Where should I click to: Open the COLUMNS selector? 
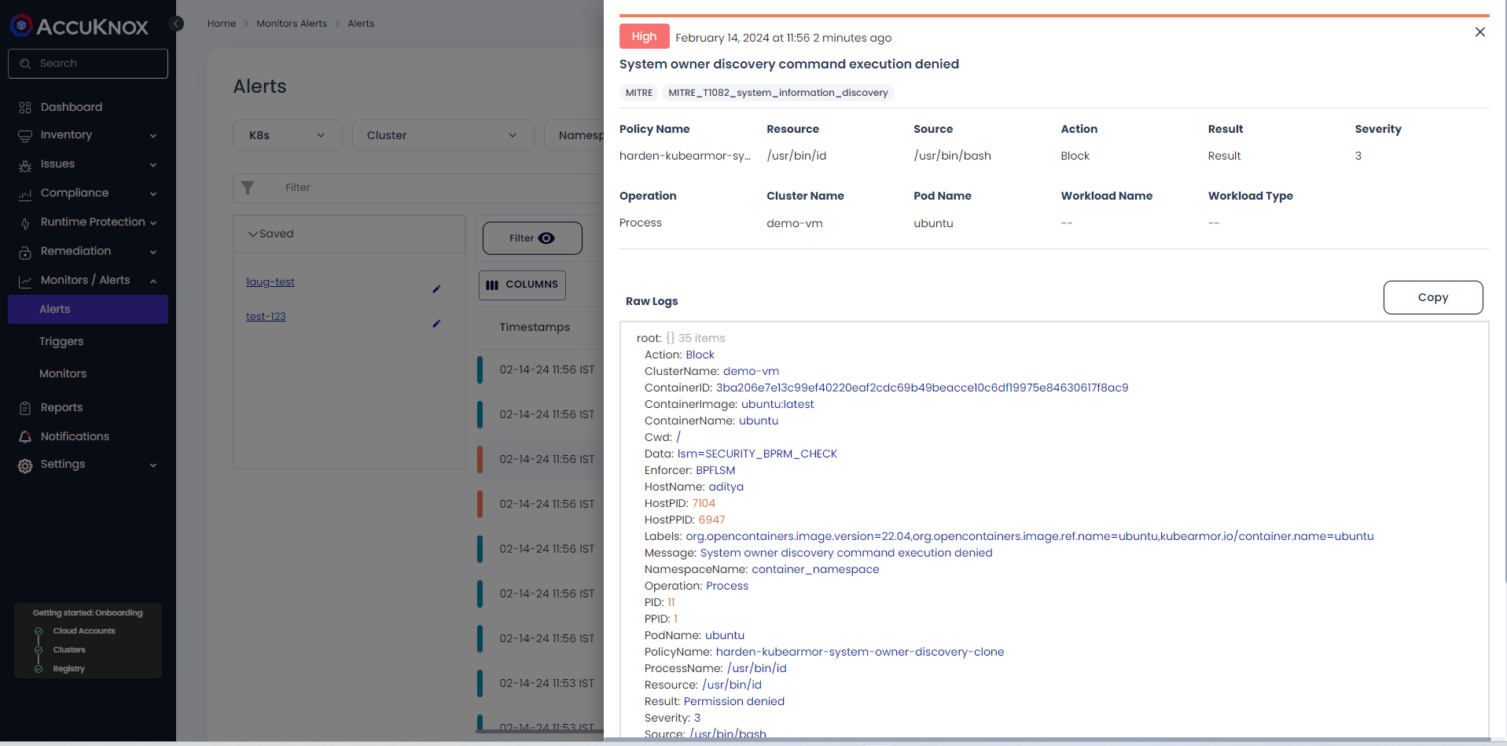tap(522, 285)
